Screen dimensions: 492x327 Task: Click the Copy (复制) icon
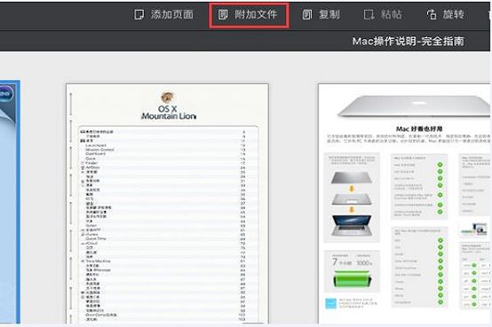click(x=307, y=14)
